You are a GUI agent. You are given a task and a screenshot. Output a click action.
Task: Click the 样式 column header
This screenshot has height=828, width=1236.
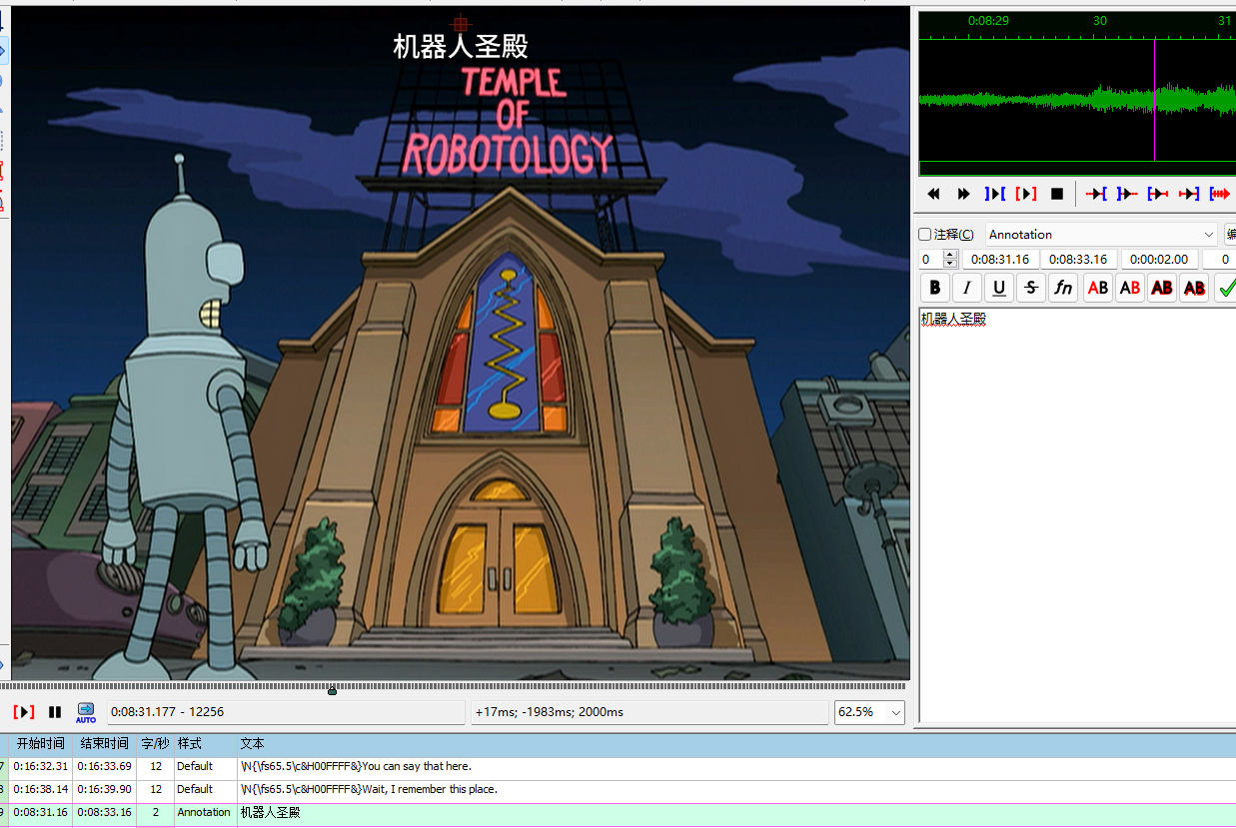pyautogui.click(x=190, y=744)
